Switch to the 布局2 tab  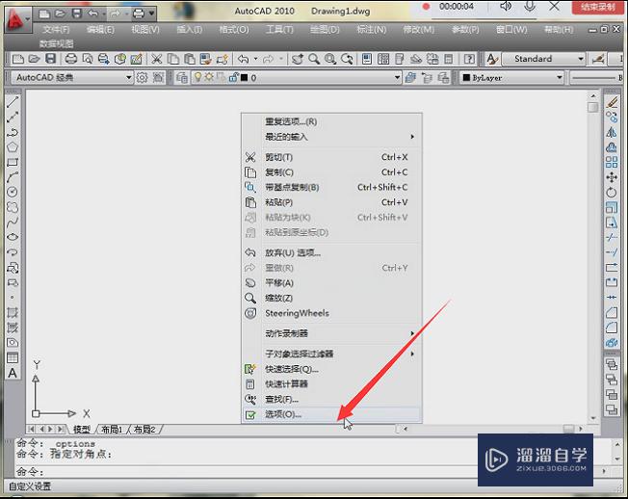tap(144, 430)
